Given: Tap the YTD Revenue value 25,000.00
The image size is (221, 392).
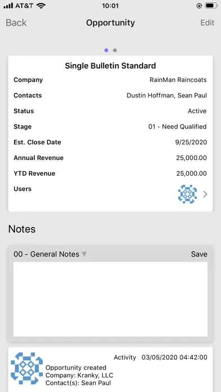Looking at the screenshot, I should (x=192, y=173).
